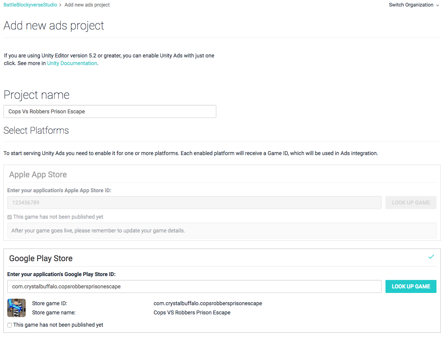Click the Project name input field
This screenshot has width=448, height=337.
point(110,111)
